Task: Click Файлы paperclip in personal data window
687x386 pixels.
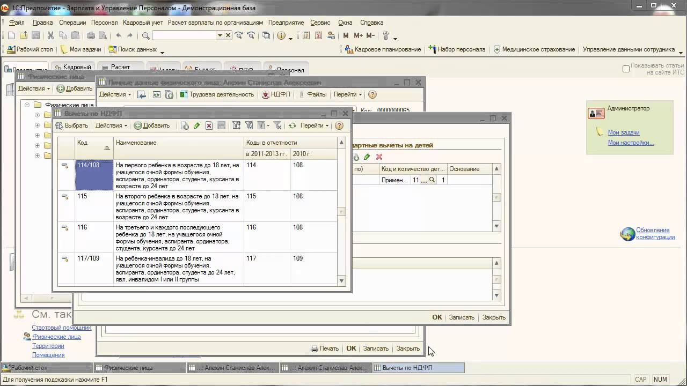Action: (313, 94)
